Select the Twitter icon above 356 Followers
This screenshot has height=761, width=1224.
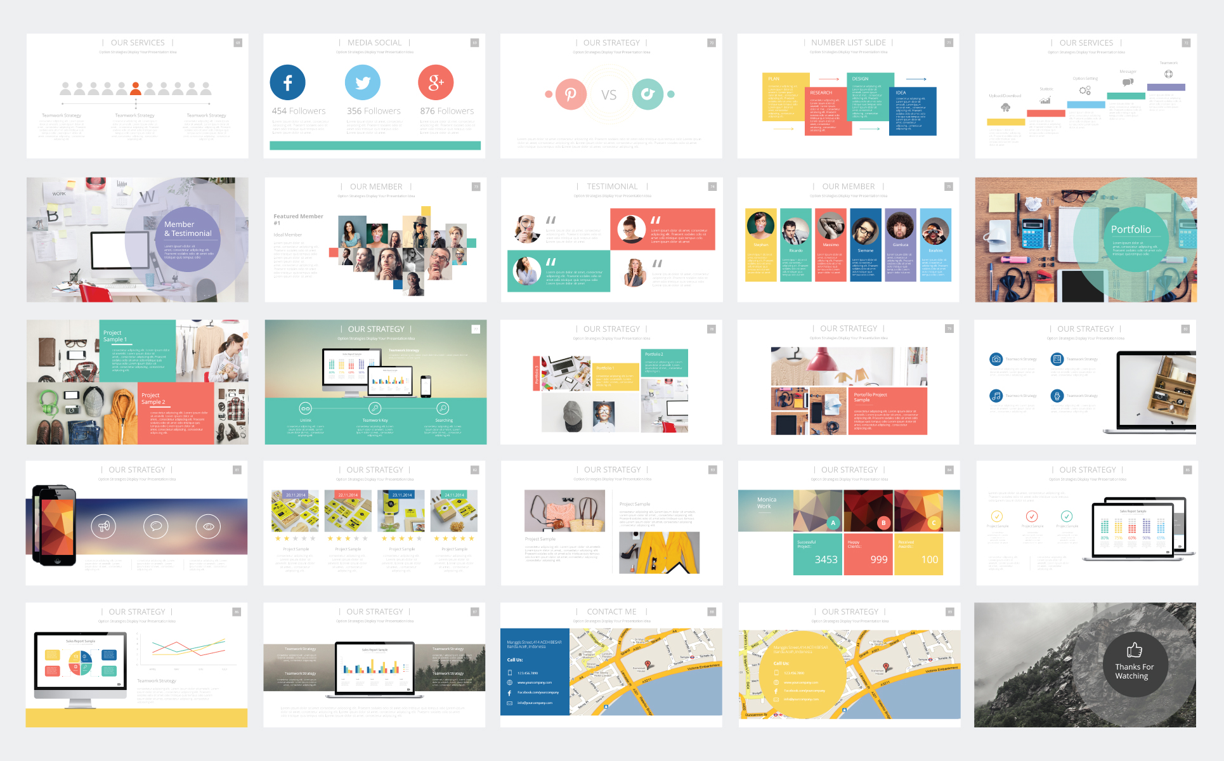point(362,82)
